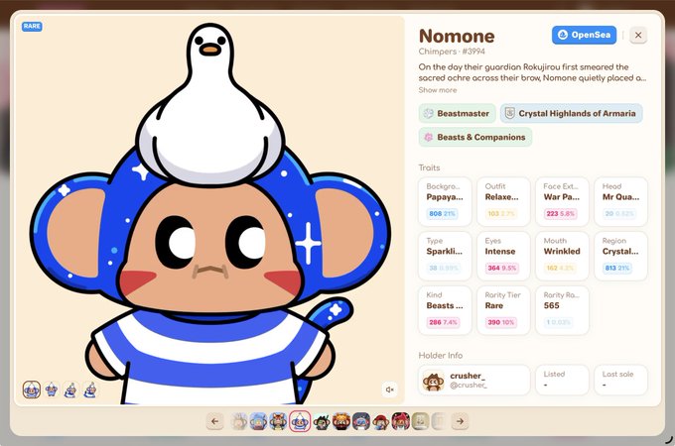Viewport: 675px width, 446px height.
Task: Toggle the sound mute icon on artwork
Action: coord(389,390)
